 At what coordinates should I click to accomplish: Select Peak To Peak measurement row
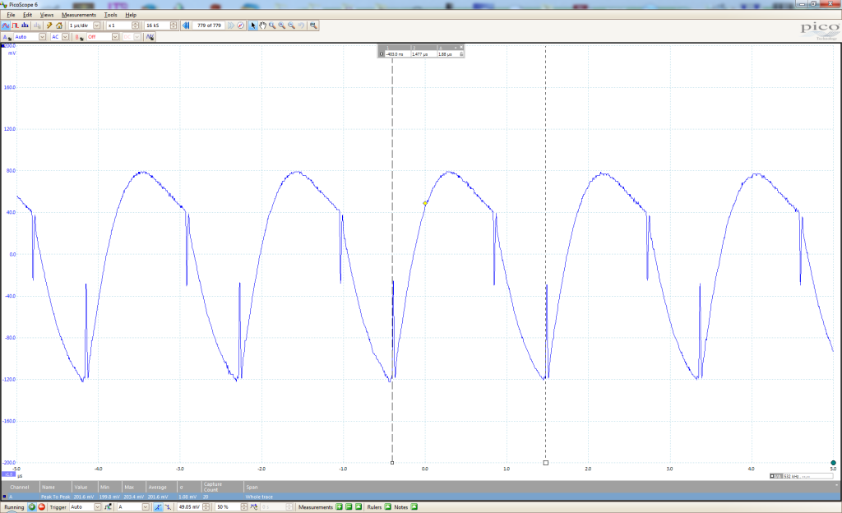coord(421,497)
